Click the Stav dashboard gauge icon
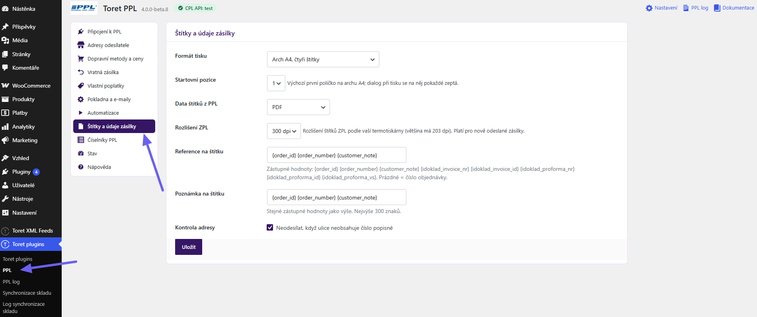 81,153
